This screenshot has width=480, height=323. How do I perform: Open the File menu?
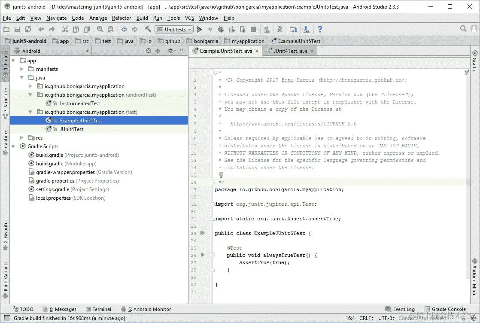(x=7, y=18)
